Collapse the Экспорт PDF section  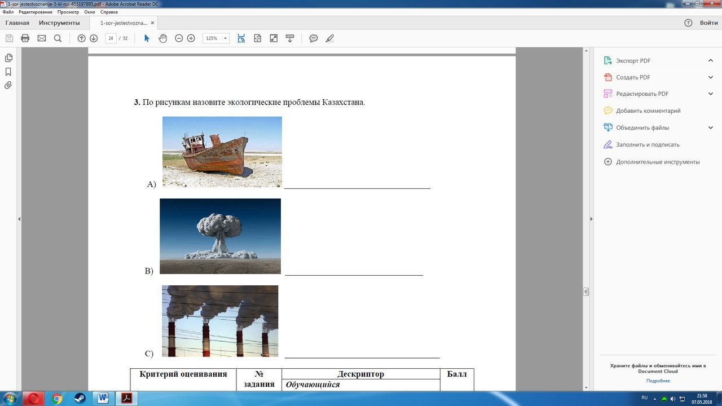pos(711,60)
